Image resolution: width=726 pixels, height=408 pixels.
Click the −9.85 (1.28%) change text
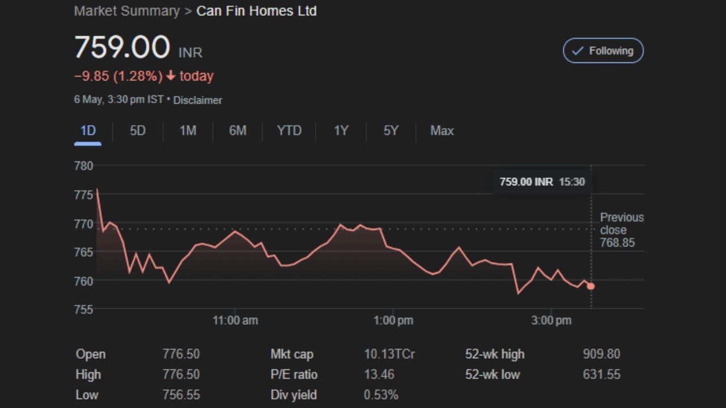[119, 76]
